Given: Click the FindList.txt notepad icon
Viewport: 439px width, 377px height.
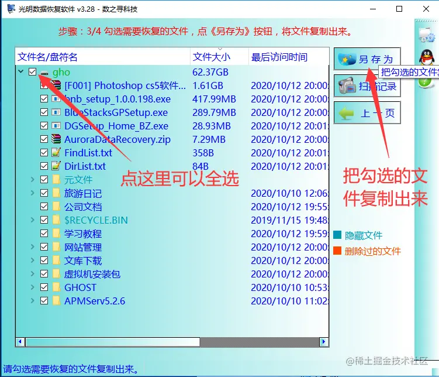Looking at the screenshot, I should pos(56,152).
